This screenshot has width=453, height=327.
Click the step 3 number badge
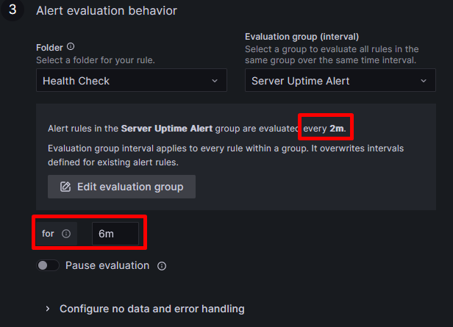pyautogui.click(x=13, y=10)
